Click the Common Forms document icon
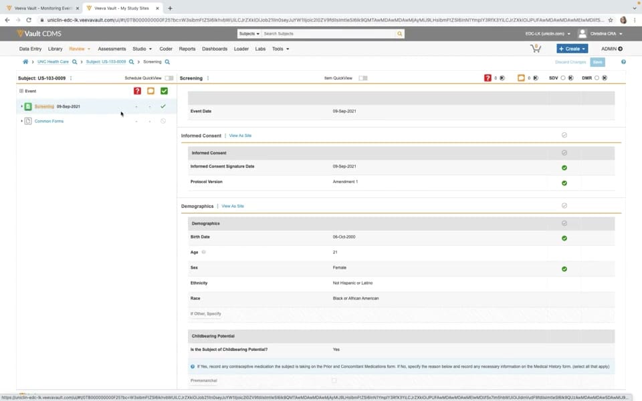 pyautogui.click(x=28, y=121)
